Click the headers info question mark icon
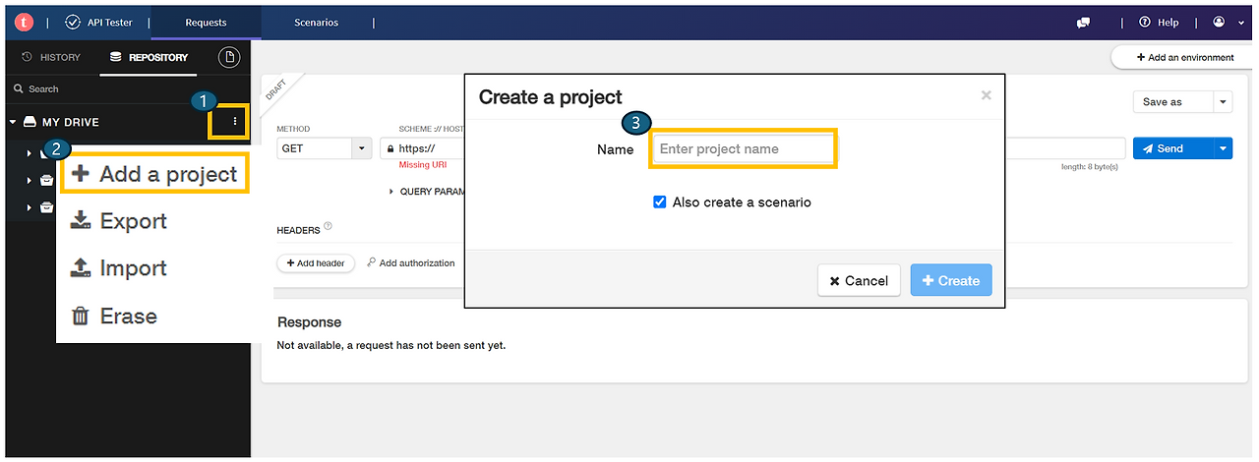This screenshot has height=462, width=1259. pos(328,227)
